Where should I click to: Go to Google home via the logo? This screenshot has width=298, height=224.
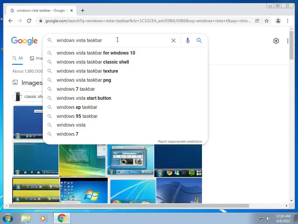pos(24,41)
